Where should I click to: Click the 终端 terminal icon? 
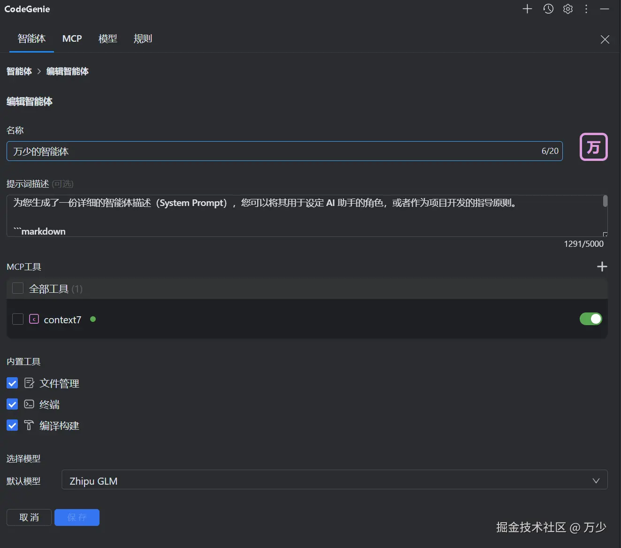point(29,404)
